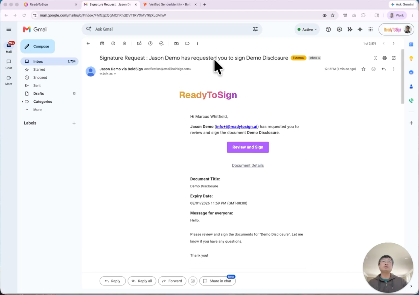Snooze the email with clock icon
419x295 pixels.
point(150,43)
